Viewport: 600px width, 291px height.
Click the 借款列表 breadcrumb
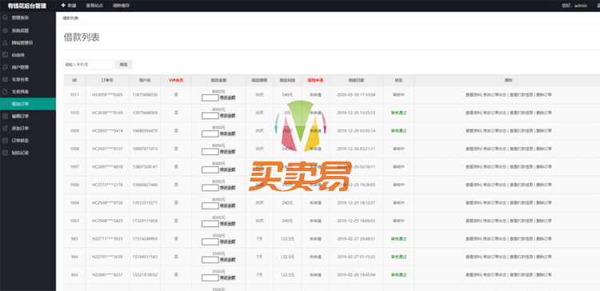70,18
